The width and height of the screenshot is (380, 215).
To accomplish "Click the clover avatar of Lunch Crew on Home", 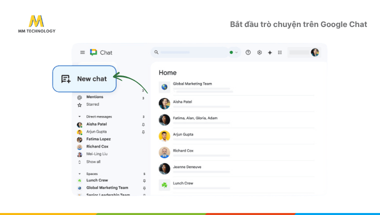I will 164,185.
